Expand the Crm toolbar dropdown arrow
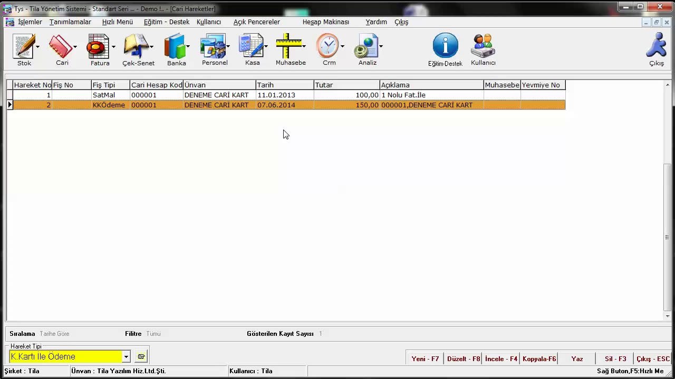675x379 pixels. coord(342,47)
